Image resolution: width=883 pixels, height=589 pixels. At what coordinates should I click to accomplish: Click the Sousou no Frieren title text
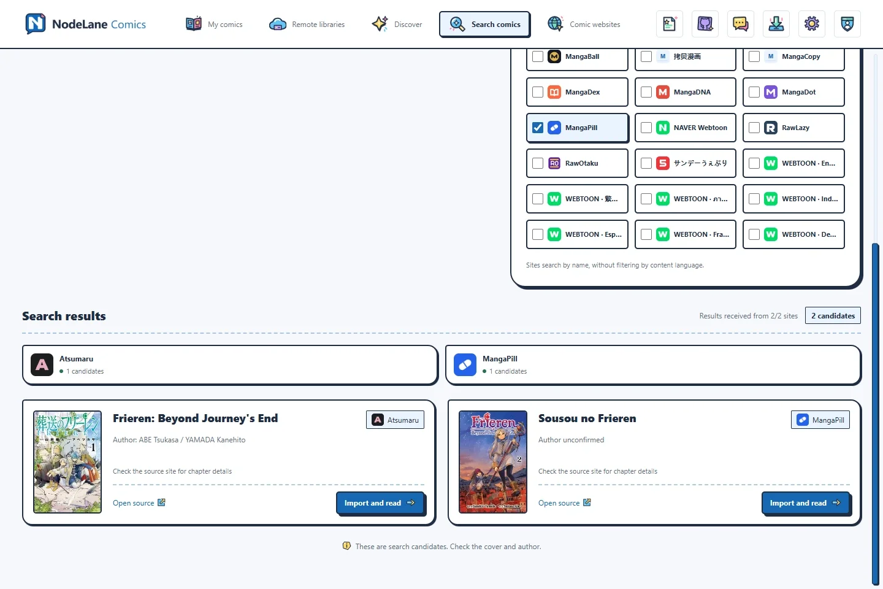587,418
